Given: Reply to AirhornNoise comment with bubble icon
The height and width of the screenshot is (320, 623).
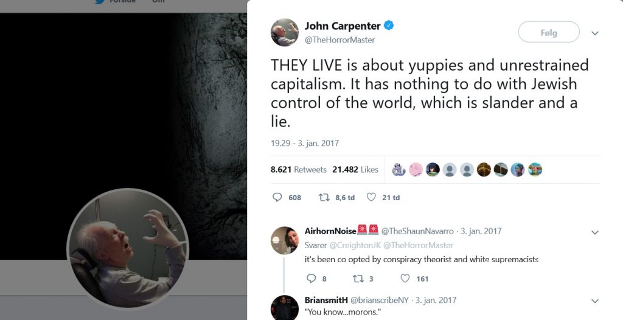Looking at the screenshot, I should 311,278.
